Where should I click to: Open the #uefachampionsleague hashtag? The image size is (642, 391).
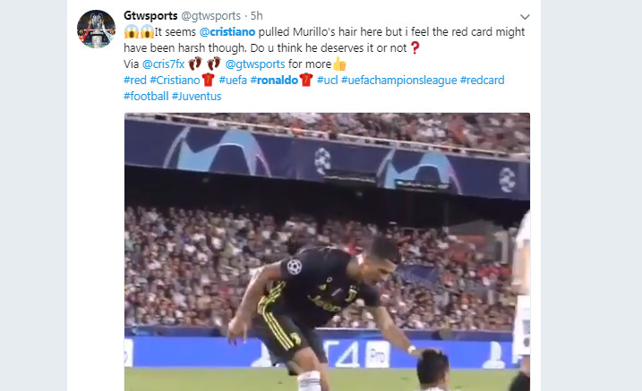(x=398, y=81)
